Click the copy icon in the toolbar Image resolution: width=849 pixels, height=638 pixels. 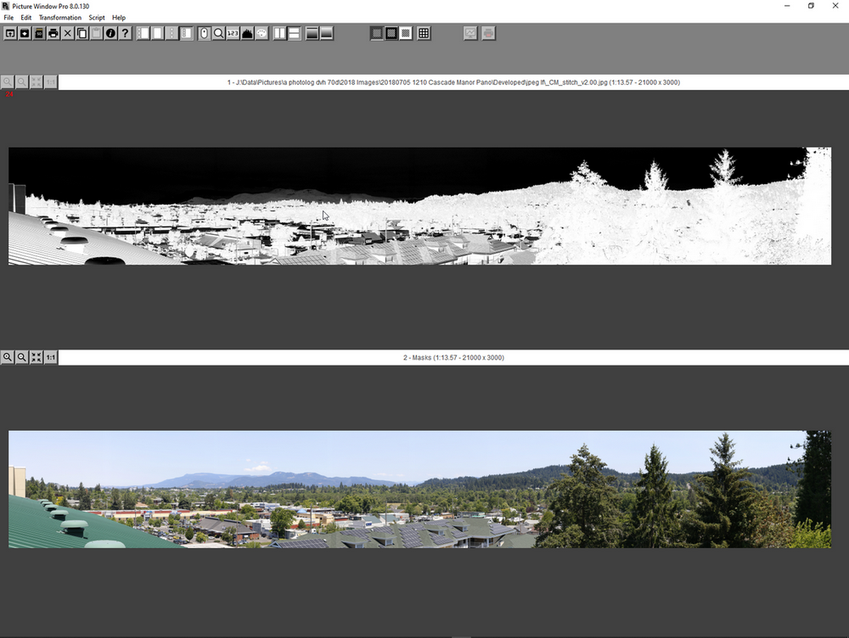pos(82,33)
